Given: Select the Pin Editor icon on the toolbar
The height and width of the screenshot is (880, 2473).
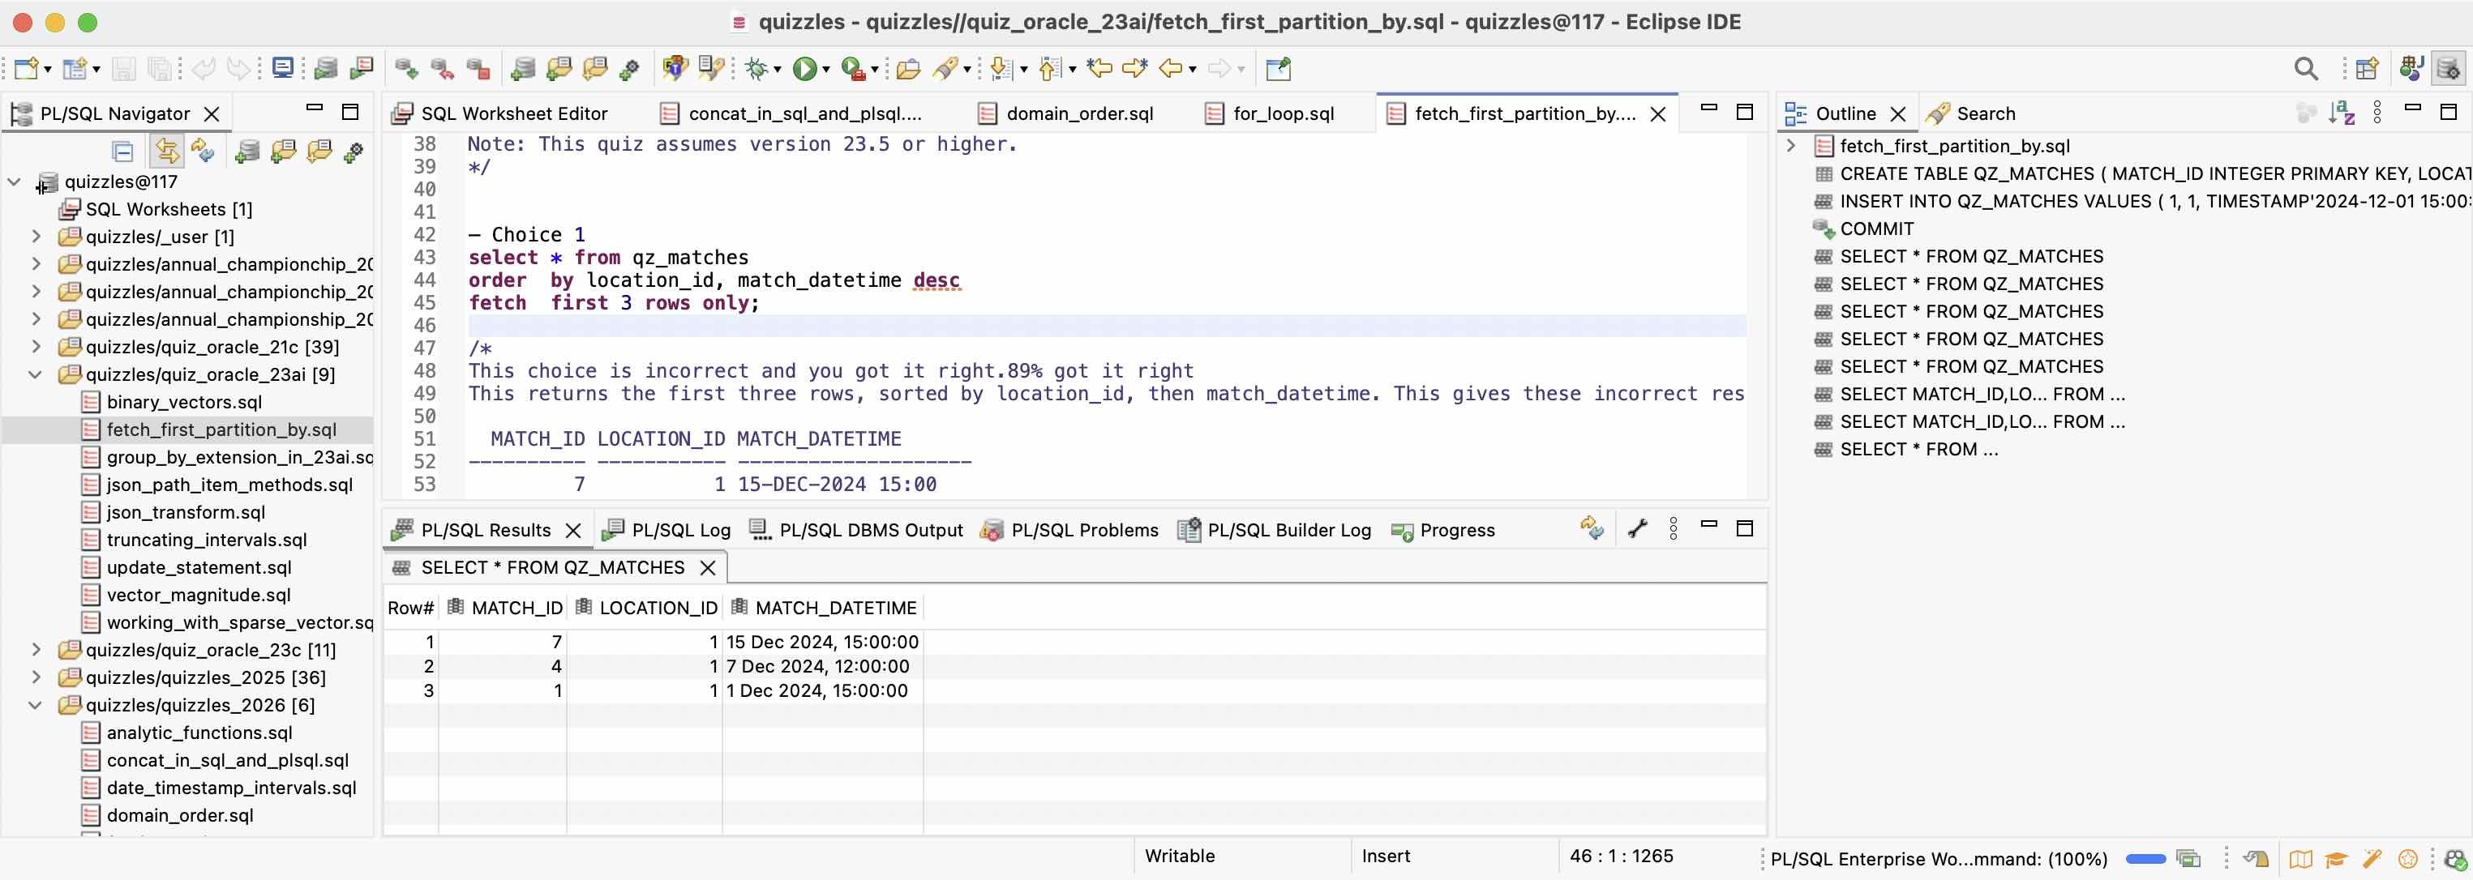Looking at the screenshot, I should point(1278,68).
